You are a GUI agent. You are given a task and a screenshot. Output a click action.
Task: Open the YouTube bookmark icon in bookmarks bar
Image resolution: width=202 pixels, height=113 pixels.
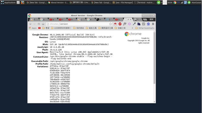click(x=39, y=28)
